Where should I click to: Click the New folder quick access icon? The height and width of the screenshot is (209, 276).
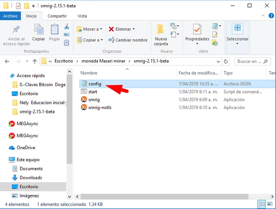click(x=27, y=6)
